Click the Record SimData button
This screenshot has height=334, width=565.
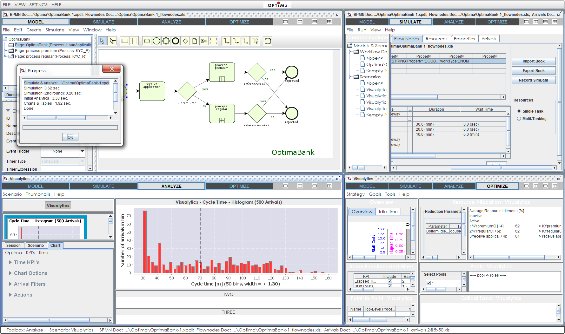click(x=534, y=80)
